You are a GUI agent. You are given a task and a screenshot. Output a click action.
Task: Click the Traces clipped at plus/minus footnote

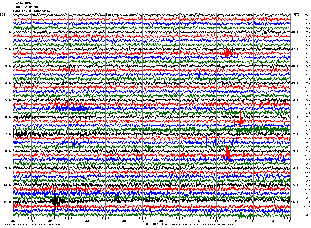202,225
